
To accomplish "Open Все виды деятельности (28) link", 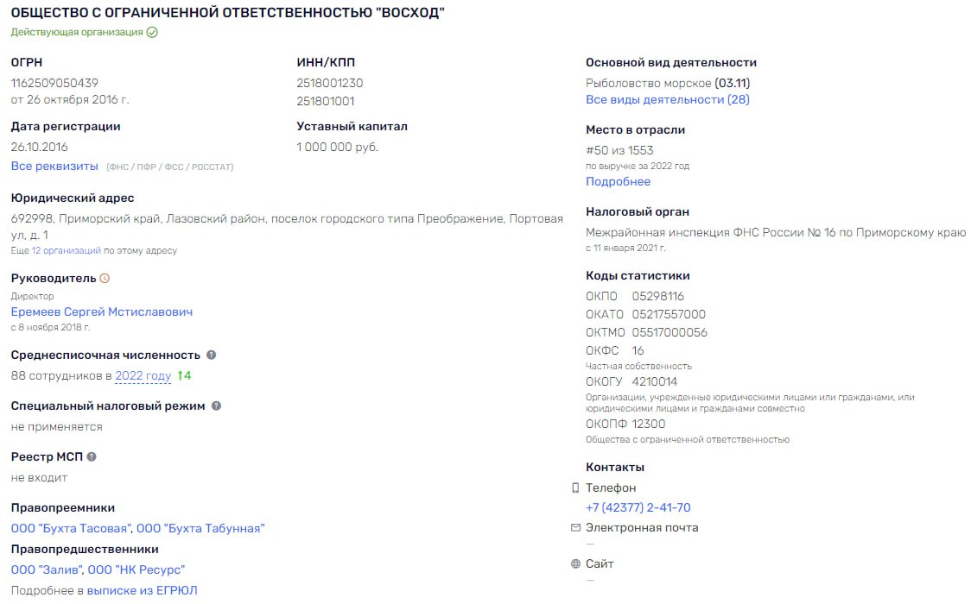I will tap(668, 99).
